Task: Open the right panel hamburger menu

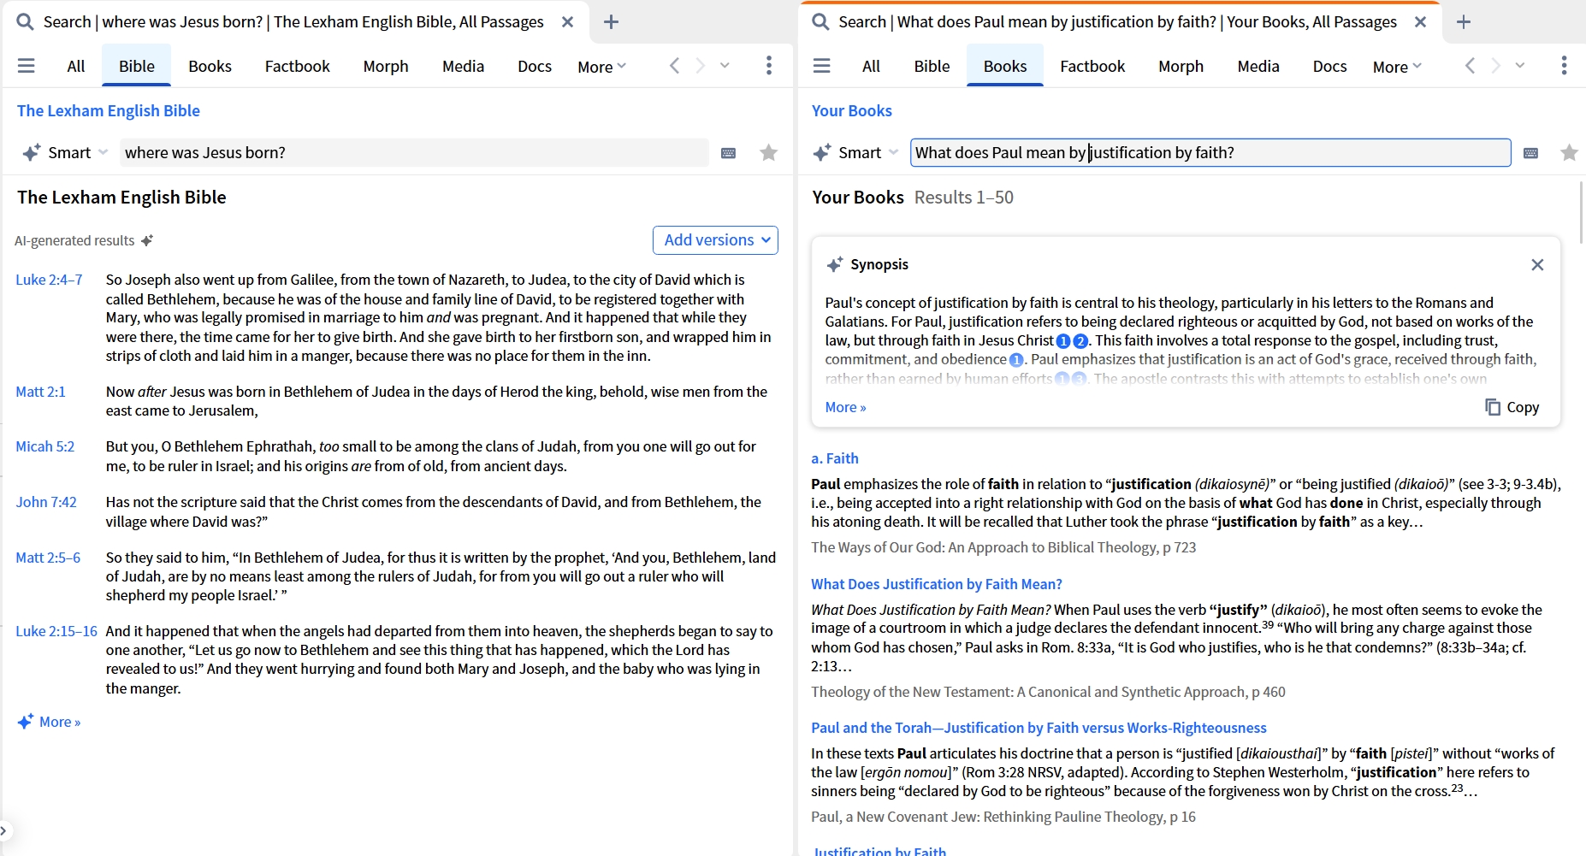Action: point(821,66)
